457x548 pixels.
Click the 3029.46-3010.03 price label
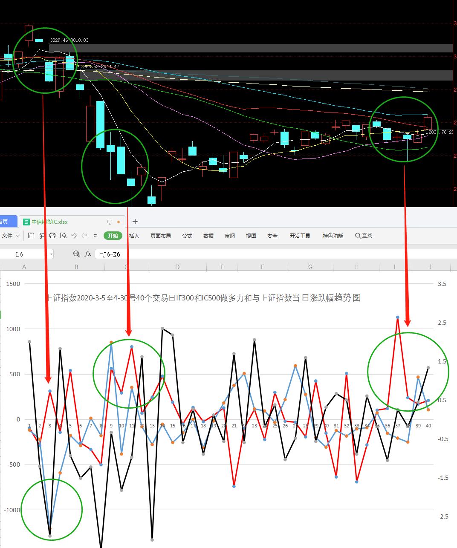point(69,40)
